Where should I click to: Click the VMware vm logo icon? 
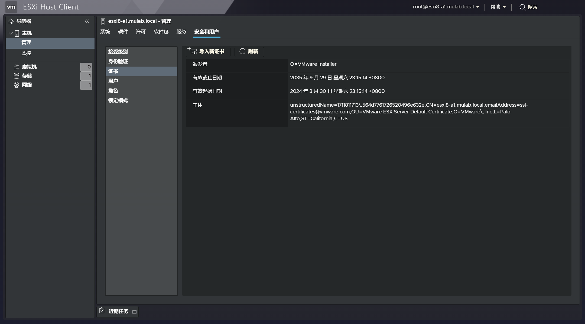coord(11,7)
